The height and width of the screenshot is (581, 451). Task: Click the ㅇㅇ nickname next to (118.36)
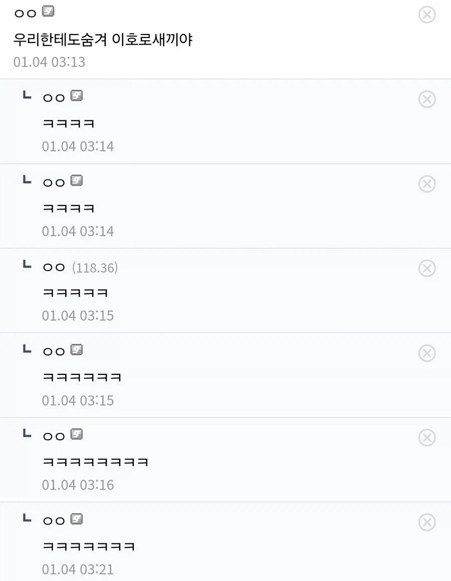pyautogui.click(x=54, y=268)
